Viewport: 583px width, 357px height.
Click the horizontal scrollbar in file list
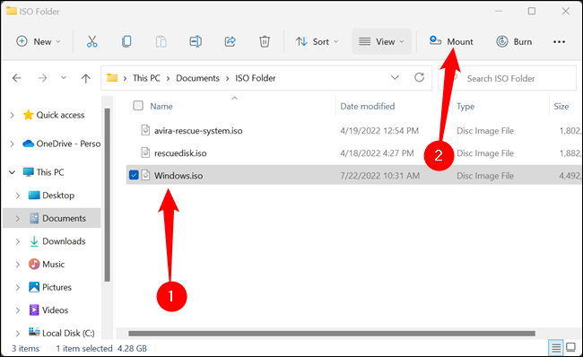[332, 333]
